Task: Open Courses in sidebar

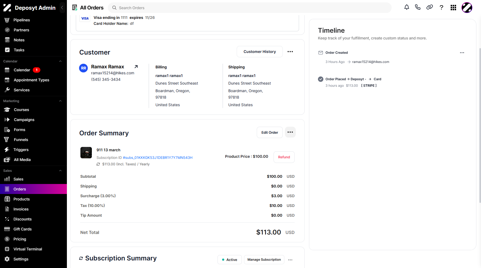Action: click(33, 110)
